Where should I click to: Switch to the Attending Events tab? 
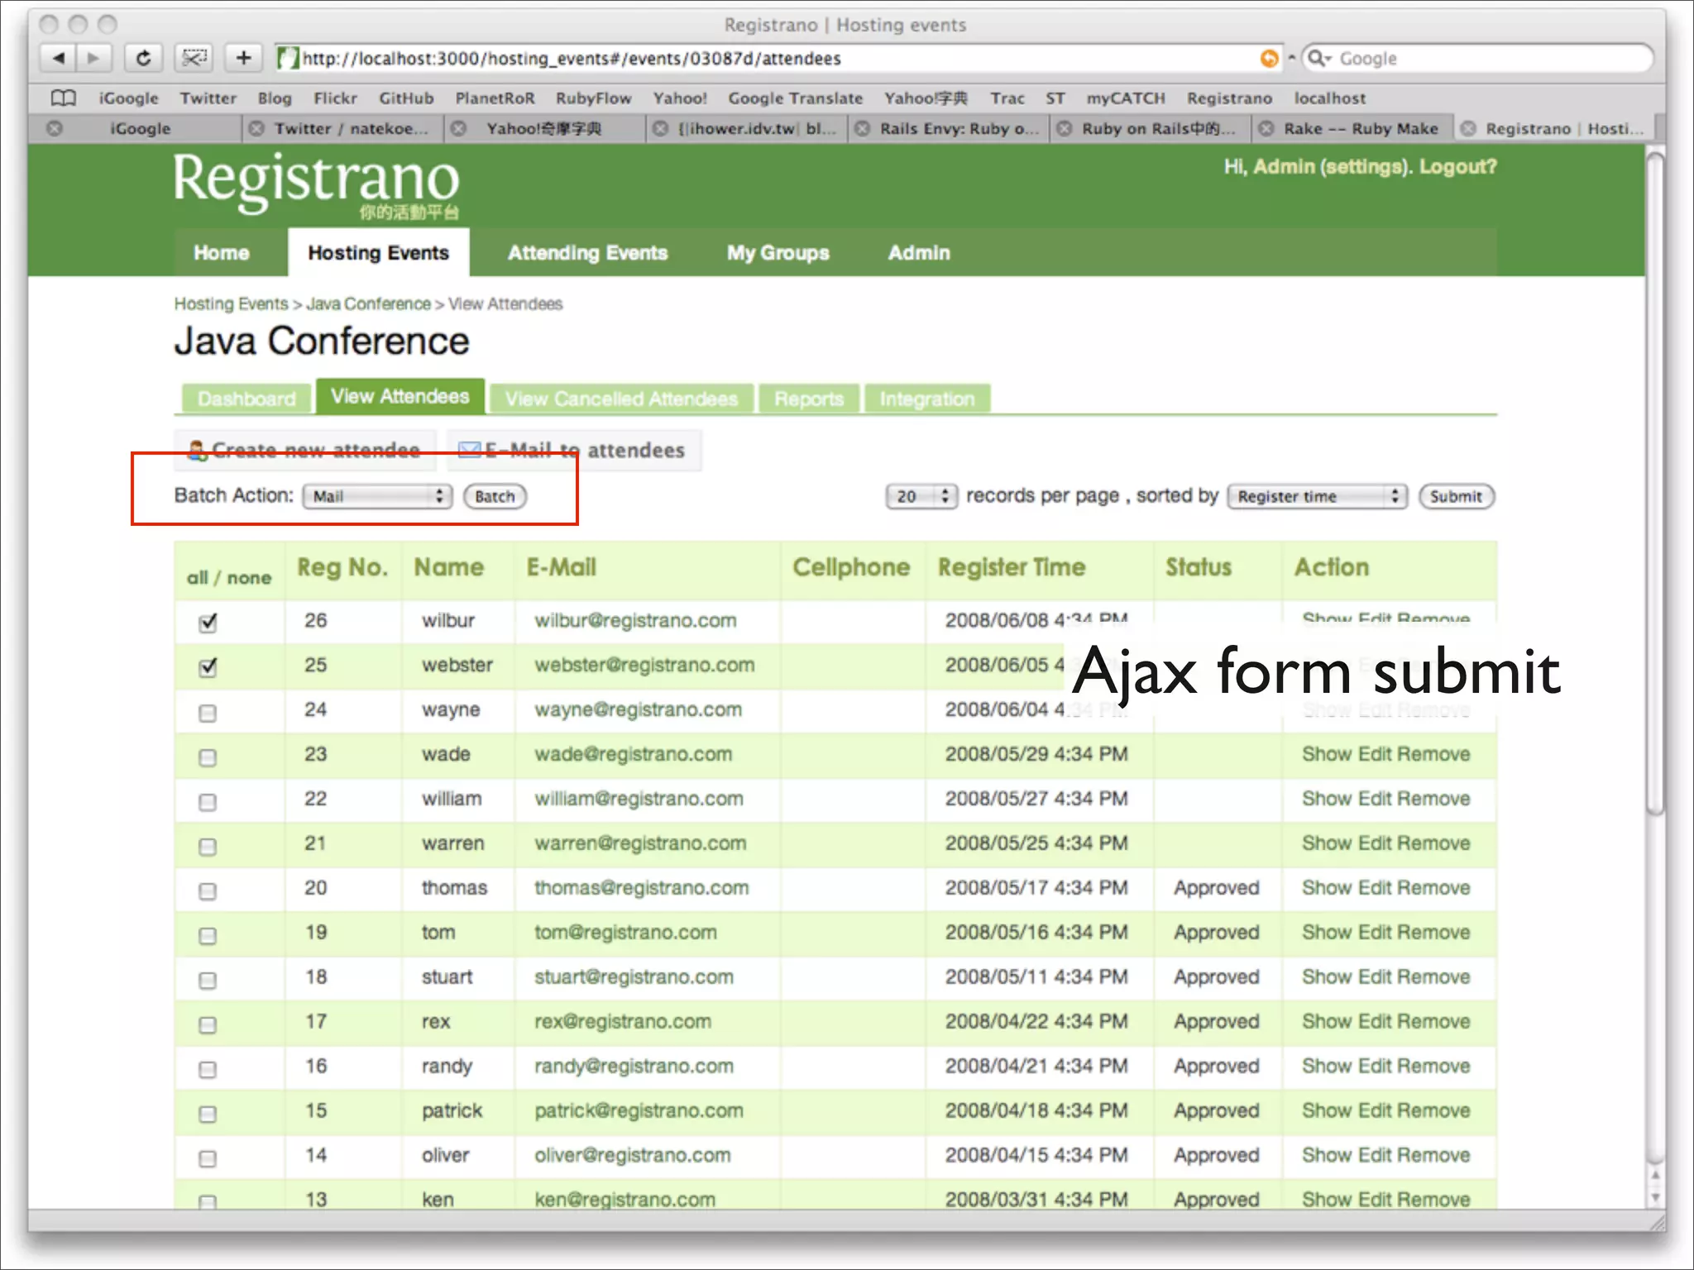587,253
